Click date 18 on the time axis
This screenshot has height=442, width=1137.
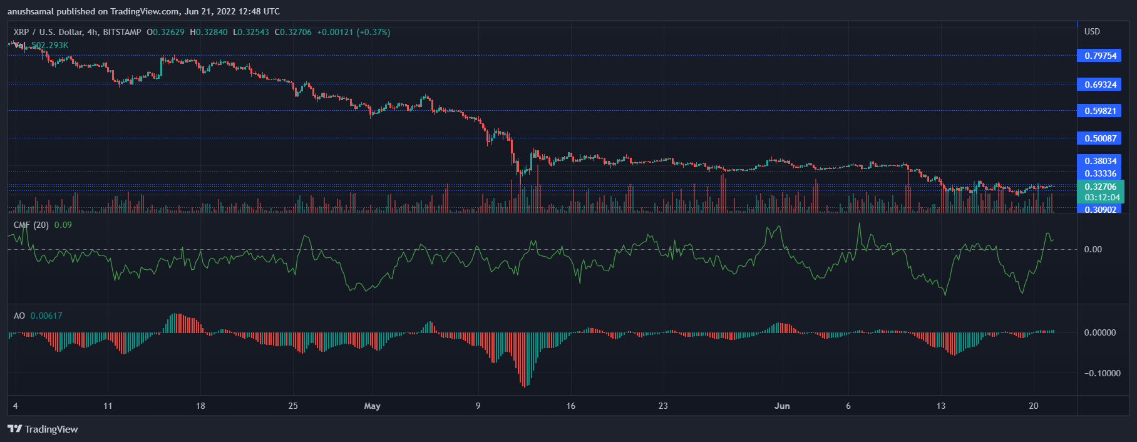(x=200, y=406)
